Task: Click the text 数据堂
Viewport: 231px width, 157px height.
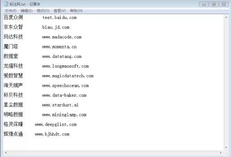Action: [11, 56]
